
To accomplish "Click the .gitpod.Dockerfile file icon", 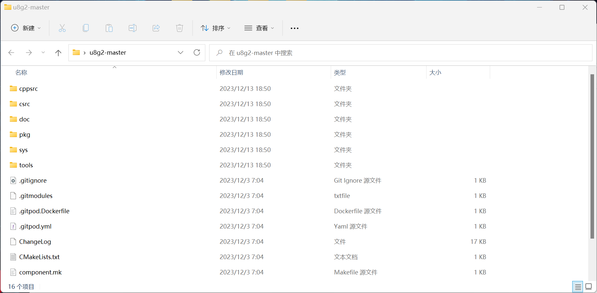I will pos(13,211).
